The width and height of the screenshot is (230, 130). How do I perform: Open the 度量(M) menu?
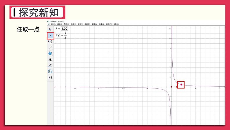point(87,24)
